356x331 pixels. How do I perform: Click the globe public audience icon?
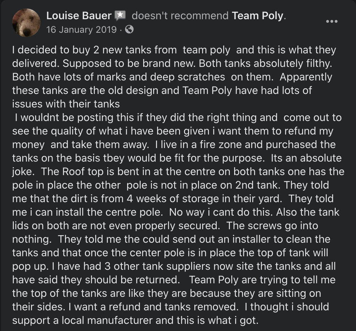click(130, 30)
